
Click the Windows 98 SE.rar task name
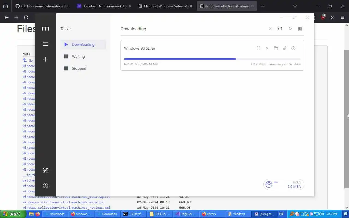pos(140,48)
